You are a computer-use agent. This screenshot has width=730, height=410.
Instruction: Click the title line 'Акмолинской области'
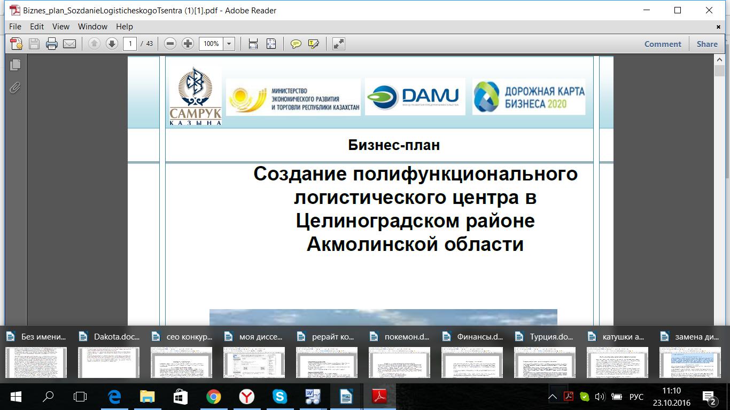[x=415, y=244]
